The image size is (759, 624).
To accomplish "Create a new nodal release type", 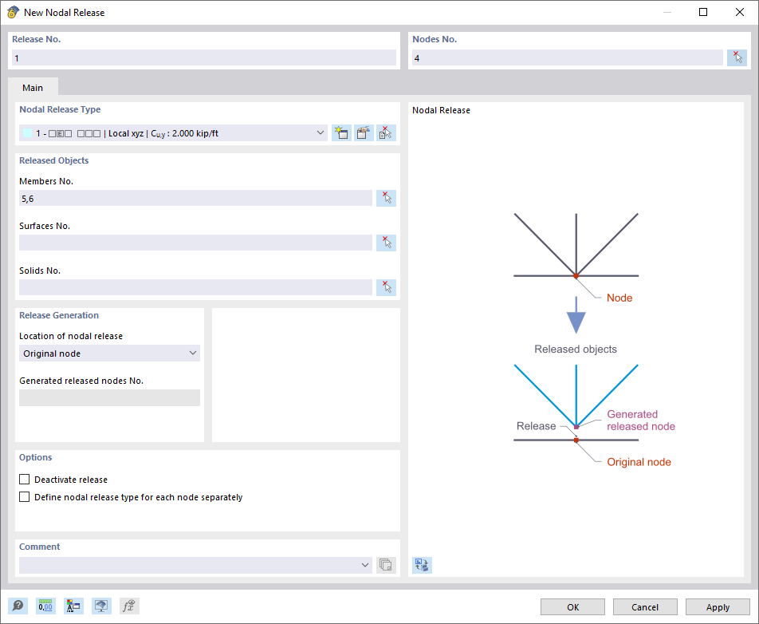I will 341,132.
